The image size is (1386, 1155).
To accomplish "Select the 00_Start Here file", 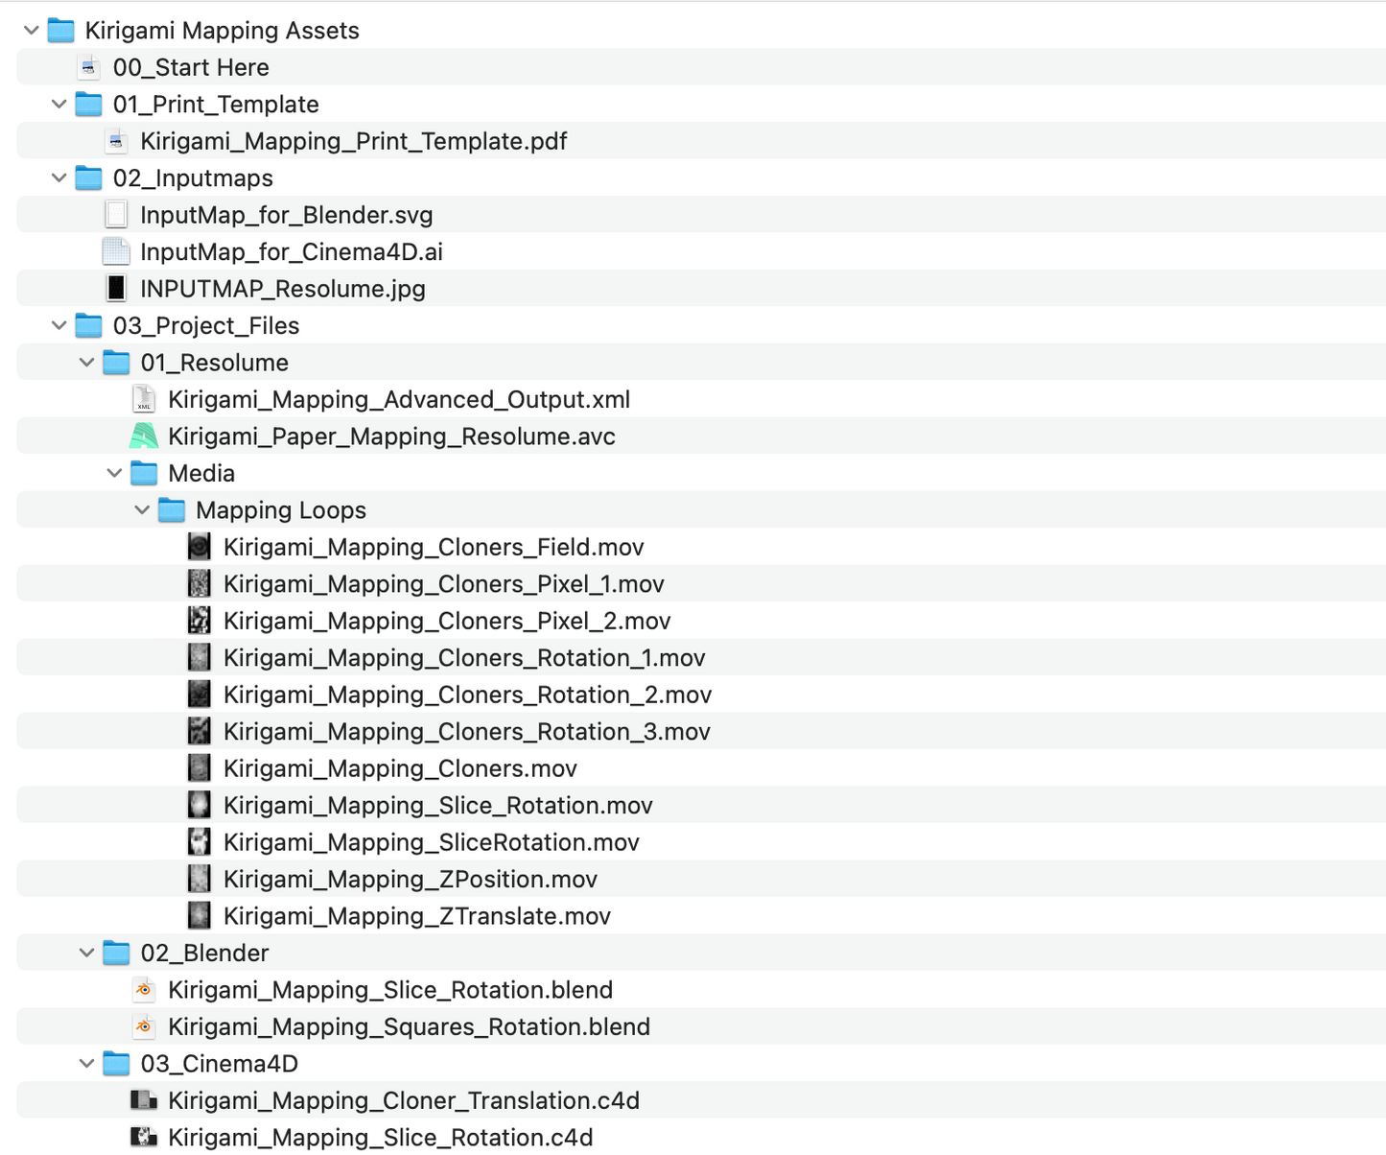I will [190, 67].
